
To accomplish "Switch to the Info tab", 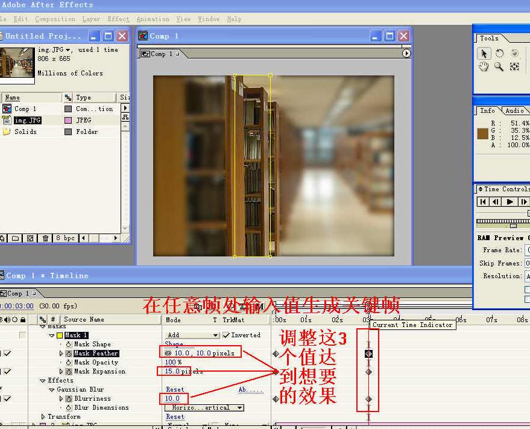I will pos(487,110).
